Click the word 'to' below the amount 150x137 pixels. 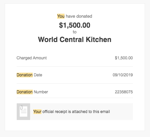pos(74,32)
